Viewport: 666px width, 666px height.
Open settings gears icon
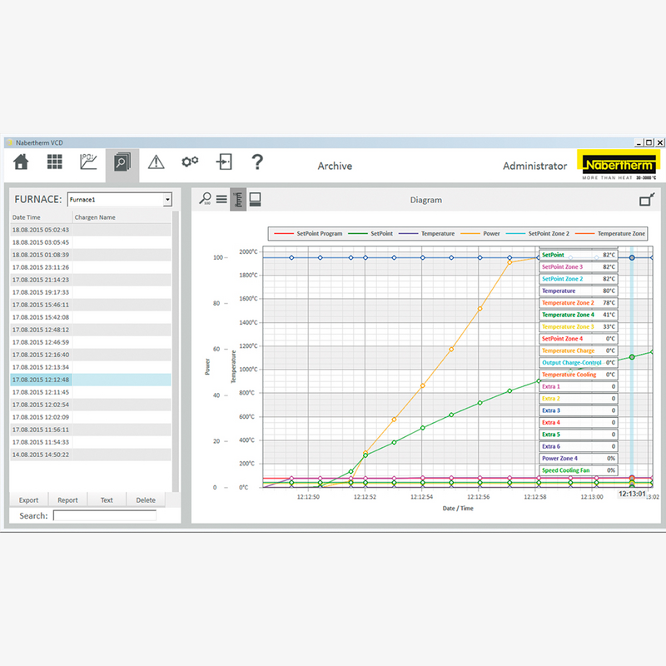tap(190, 162)
